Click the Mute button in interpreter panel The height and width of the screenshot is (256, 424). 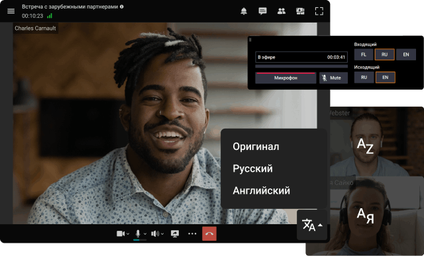[333, 78]
